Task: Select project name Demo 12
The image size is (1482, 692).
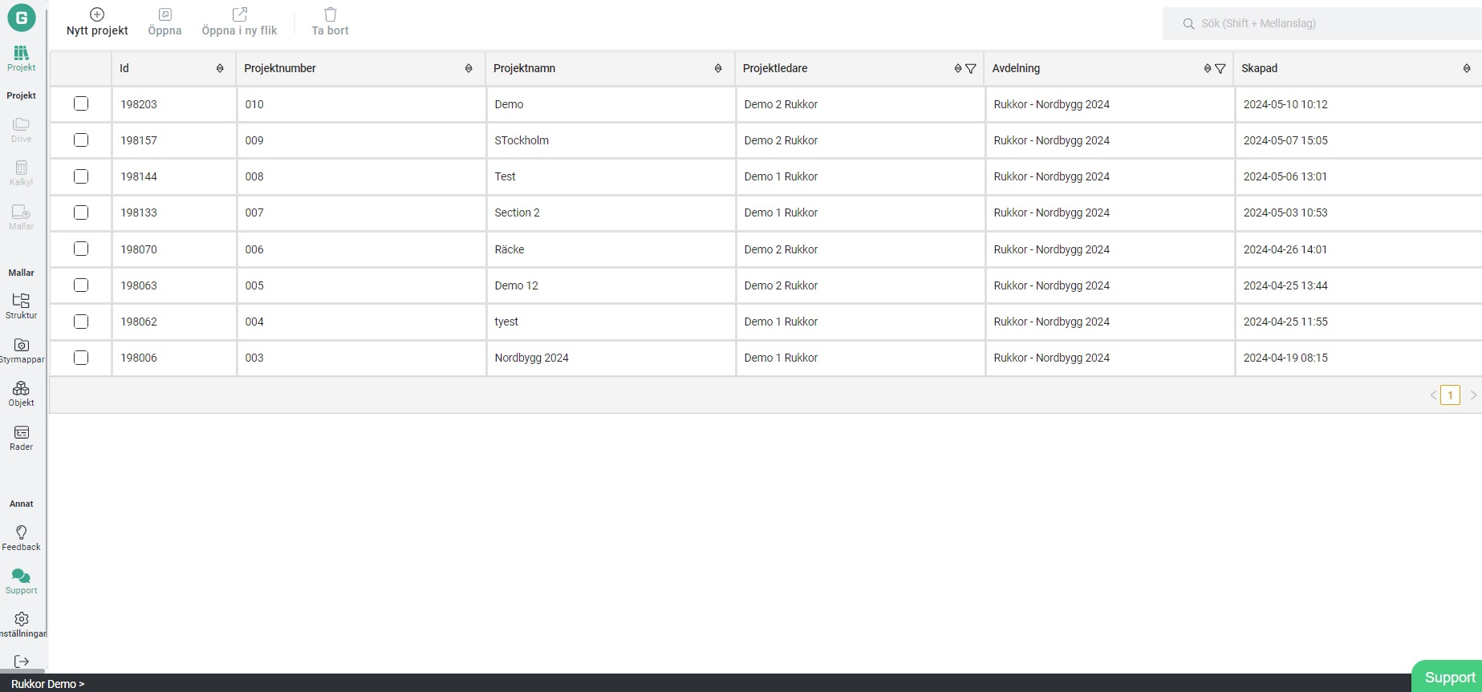Action: tap(516, 285)
